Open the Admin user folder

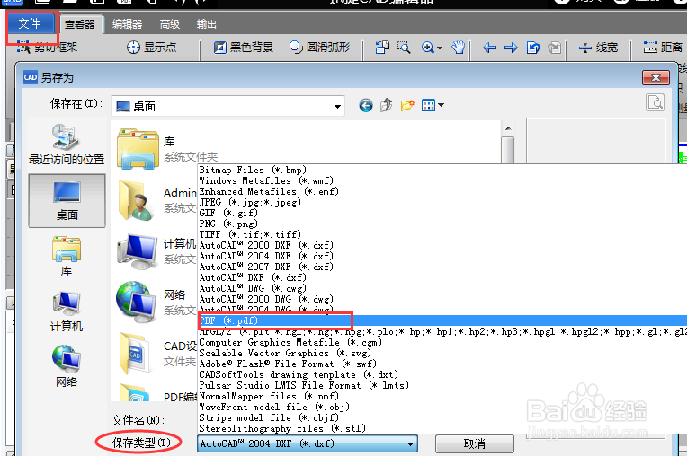[156, 200]
